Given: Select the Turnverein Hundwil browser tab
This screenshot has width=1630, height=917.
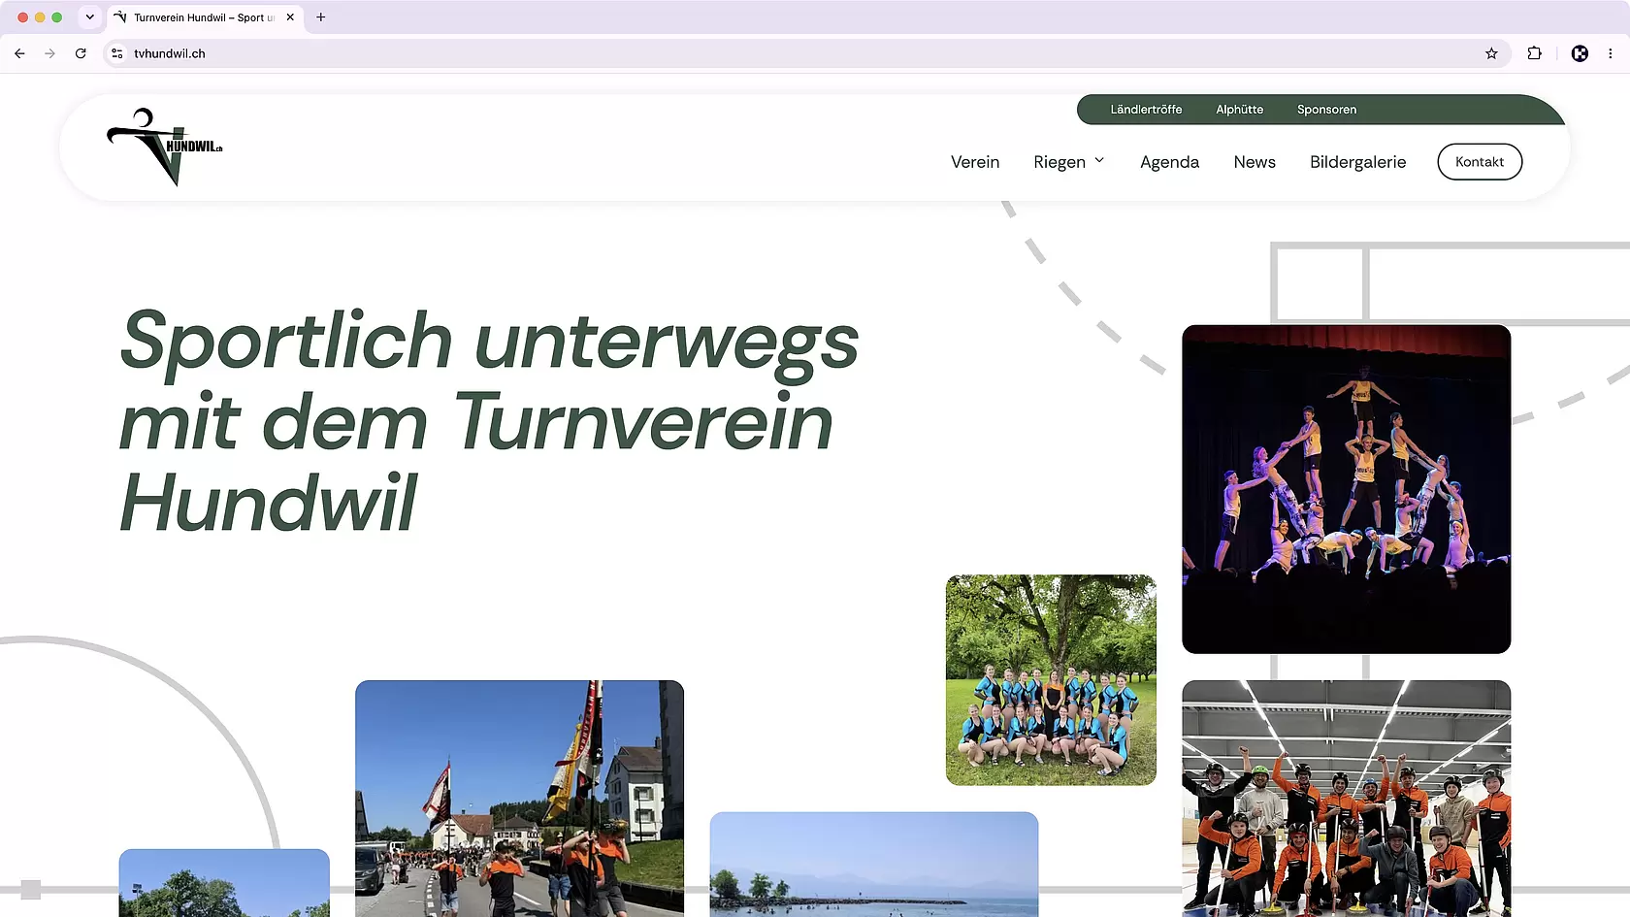Looking at the screenshot, I should point(206,17).
